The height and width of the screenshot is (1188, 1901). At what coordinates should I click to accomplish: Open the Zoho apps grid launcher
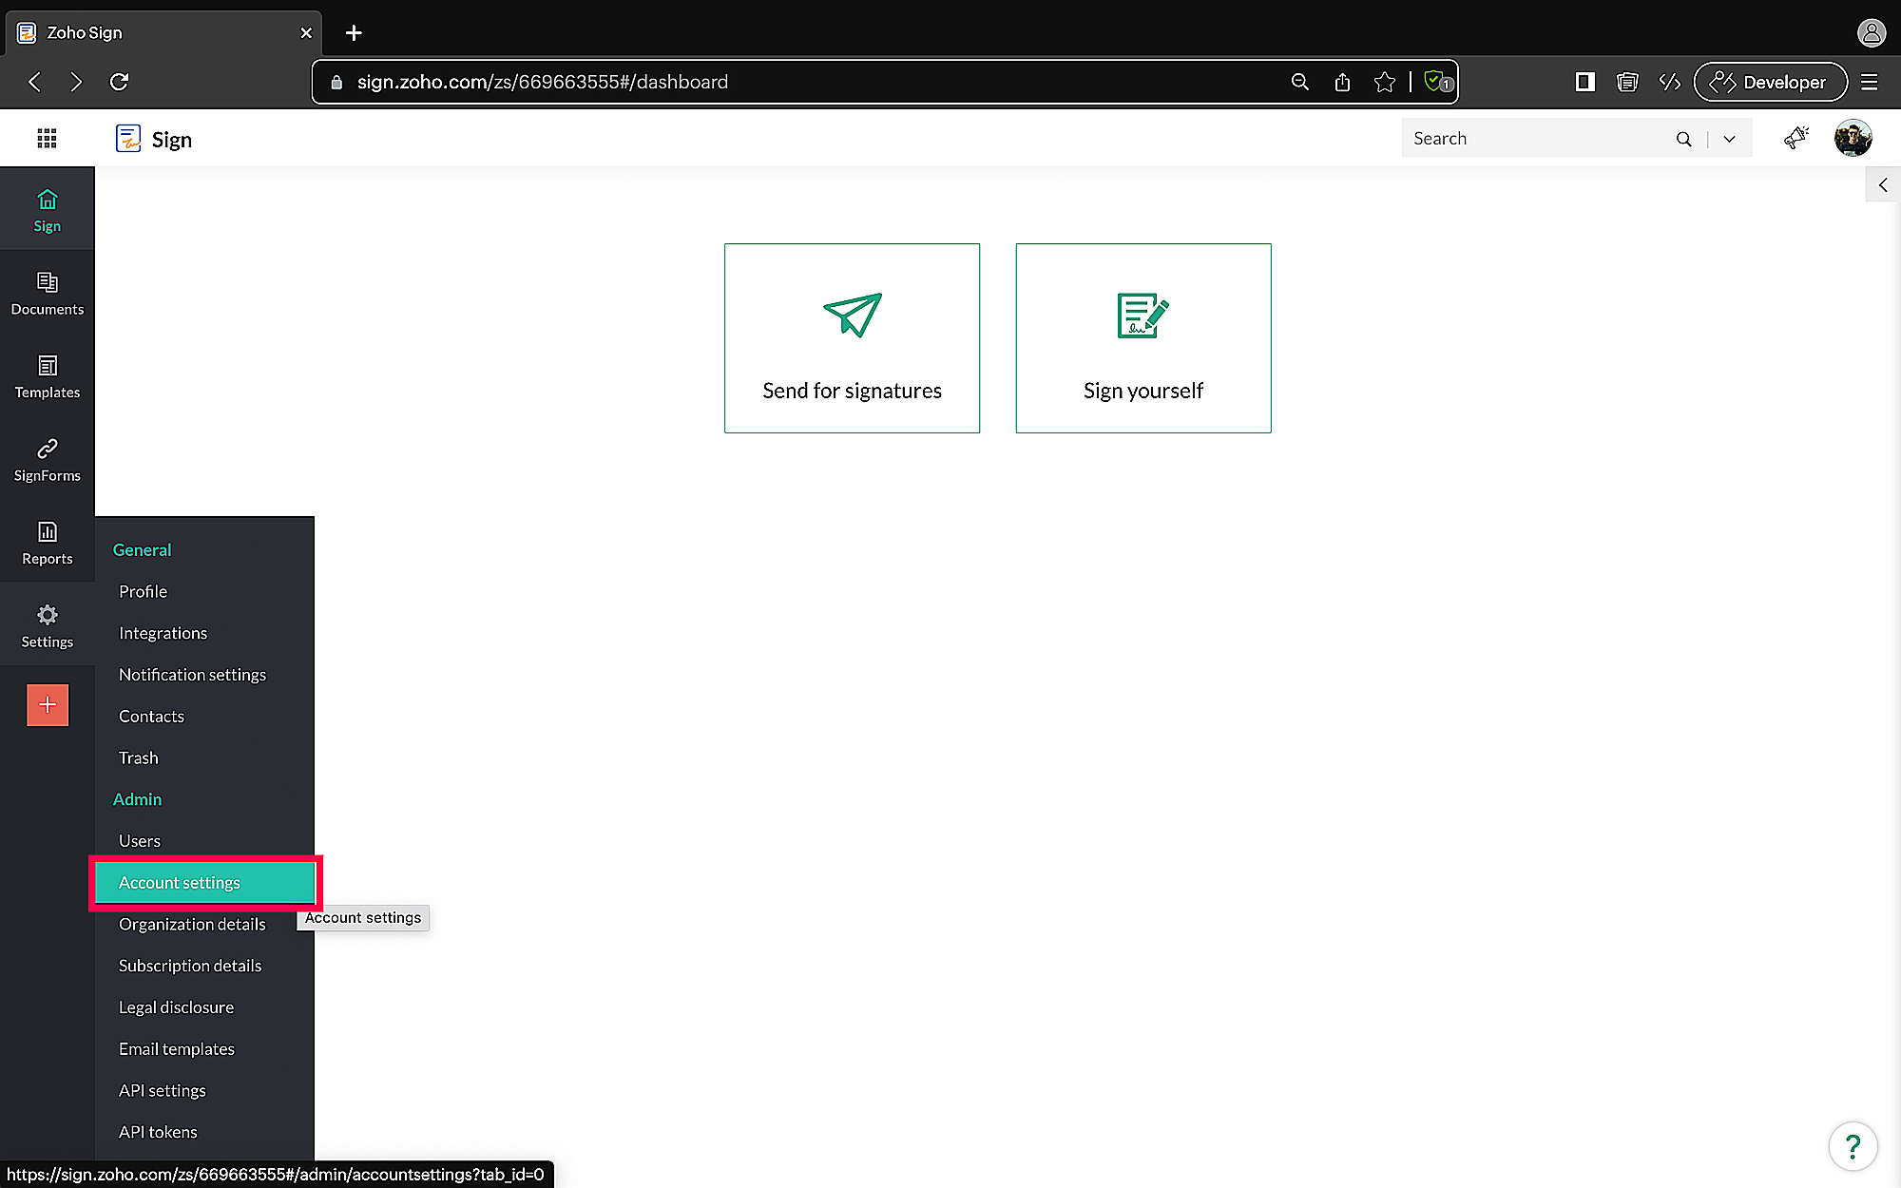(x=47, y=139)
